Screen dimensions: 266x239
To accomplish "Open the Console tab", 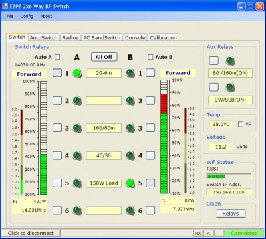I will pyautogui.click(x=135, y=37).
